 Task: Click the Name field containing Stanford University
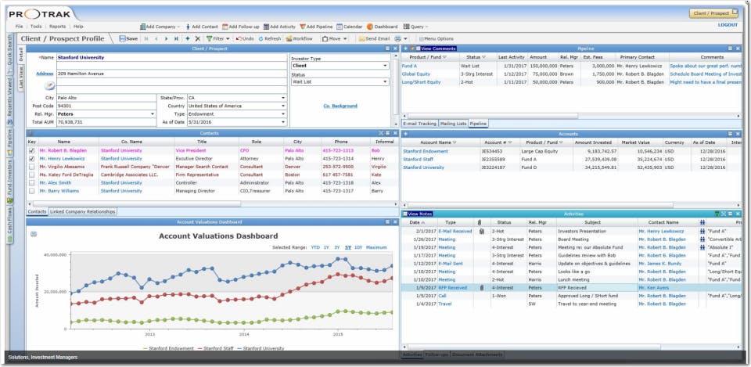click(171, 57)
